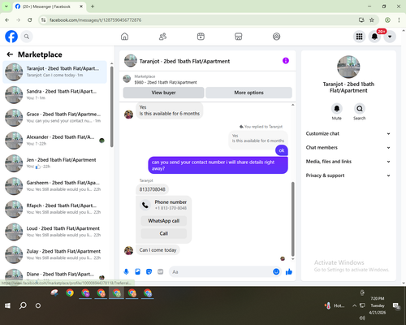Click the Call button
Image resolution: width=406 pixels, height=325 pixels.
pyautogui.click(x=164, y=233)
